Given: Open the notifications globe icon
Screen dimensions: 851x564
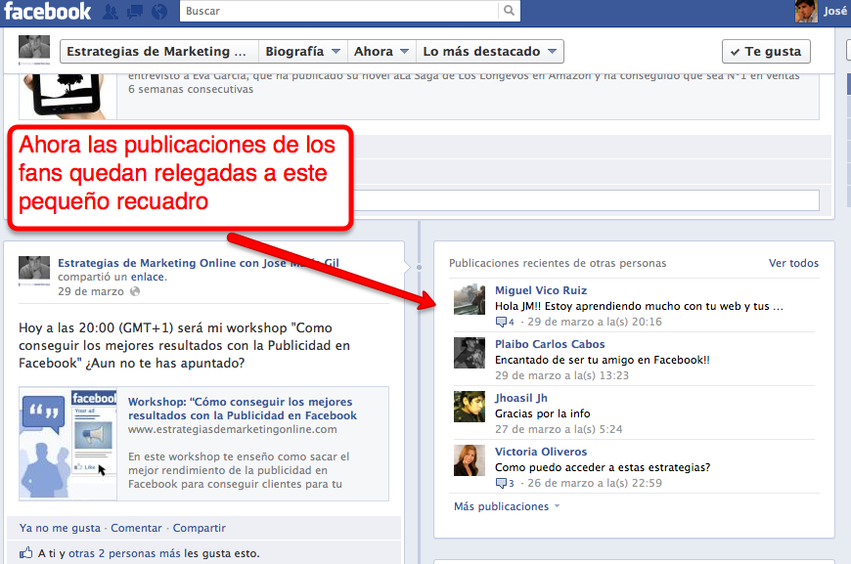Looking at the screenshot, I should coord(159,12).
